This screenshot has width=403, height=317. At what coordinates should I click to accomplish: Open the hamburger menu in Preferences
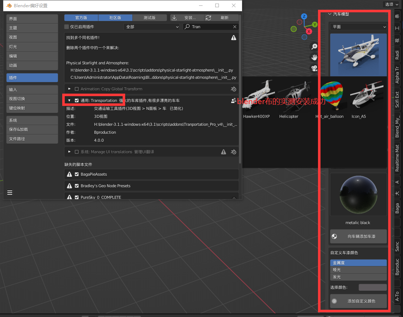click(10, 193)
